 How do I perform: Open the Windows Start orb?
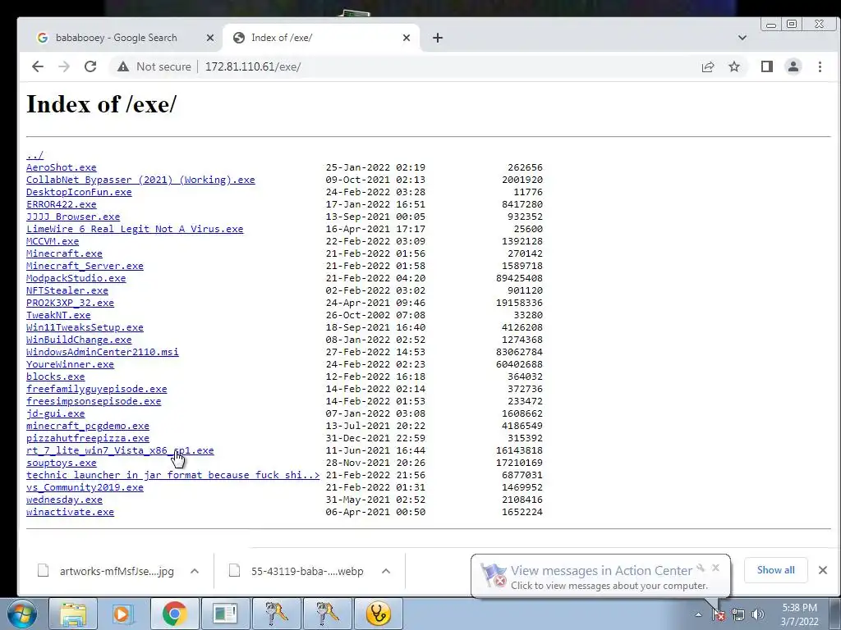[22, 614]
